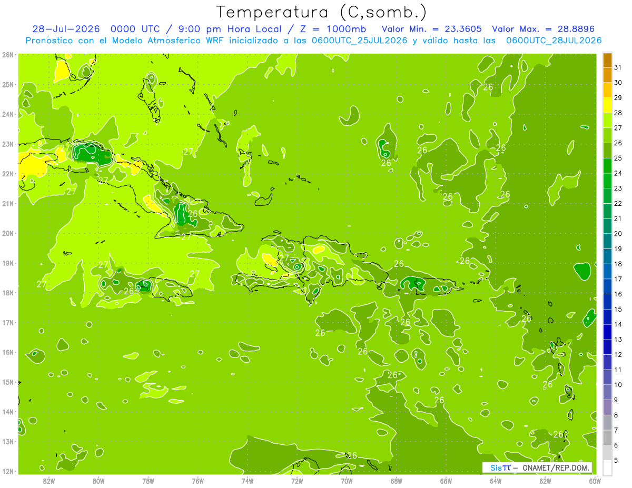Select the "24N" latitude label
Screen dimensions: 632x488
click(x=8, y=114)
